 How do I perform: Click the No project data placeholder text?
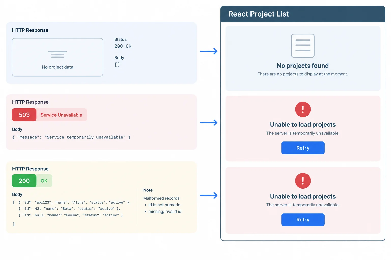[58, 67]
